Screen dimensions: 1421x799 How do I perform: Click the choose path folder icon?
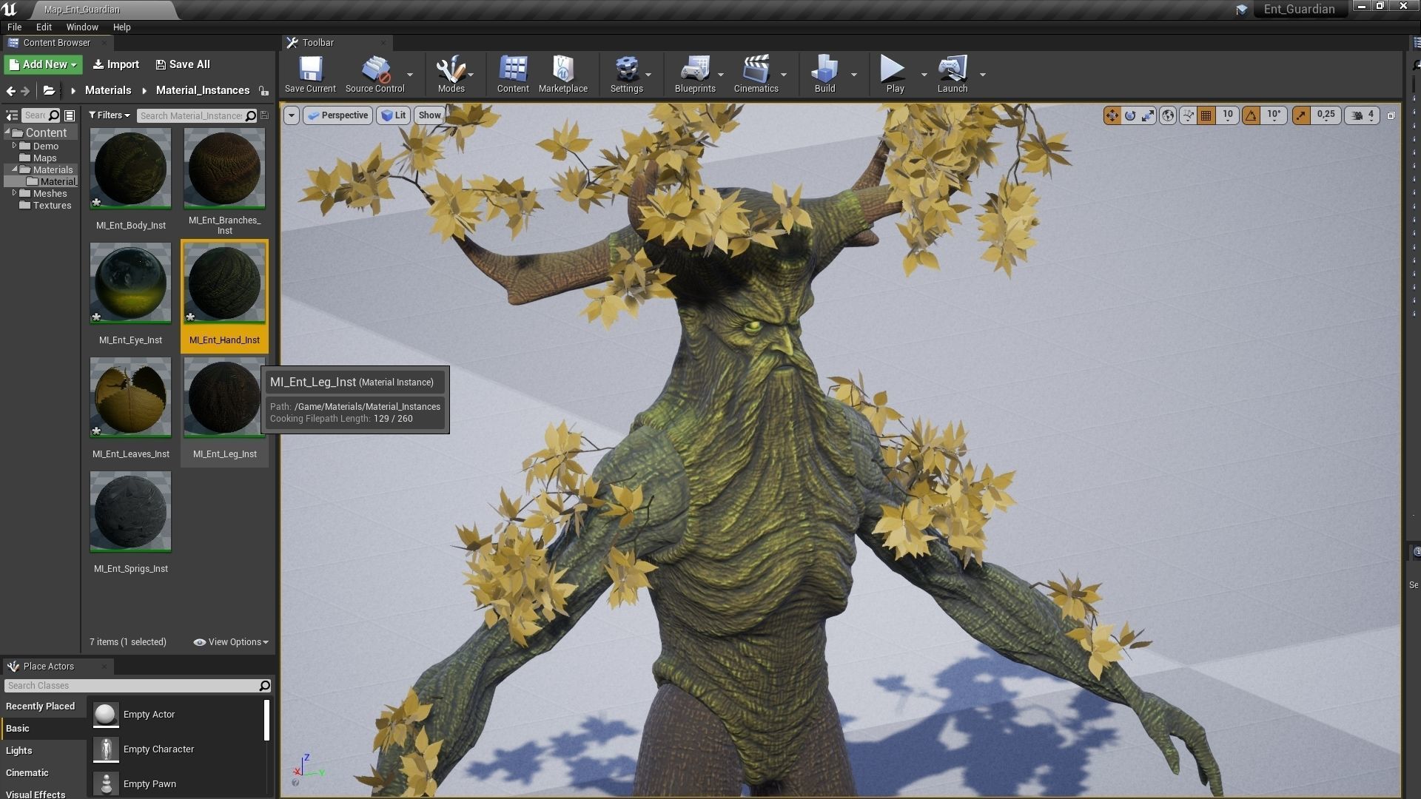[x=49, y=90]
